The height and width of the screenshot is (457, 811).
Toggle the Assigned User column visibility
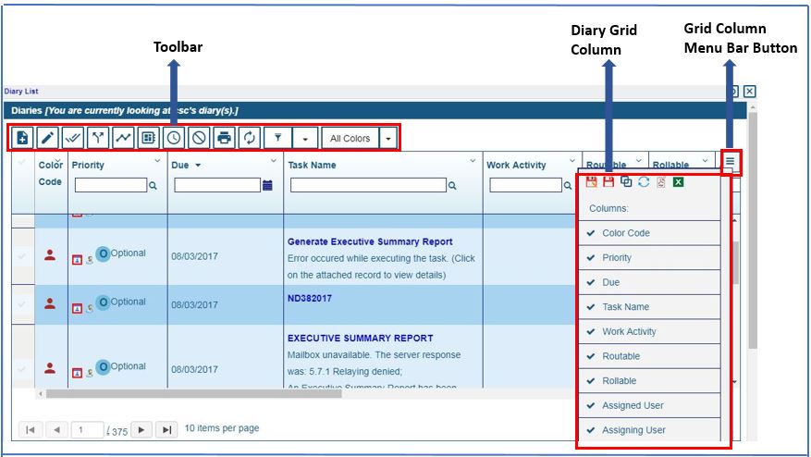tap(591, 405)
